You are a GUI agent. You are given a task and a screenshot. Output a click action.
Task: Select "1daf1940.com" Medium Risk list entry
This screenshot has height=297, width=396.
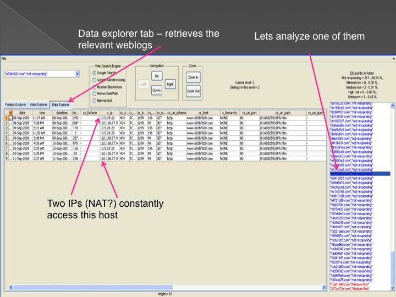click(350, 284)
